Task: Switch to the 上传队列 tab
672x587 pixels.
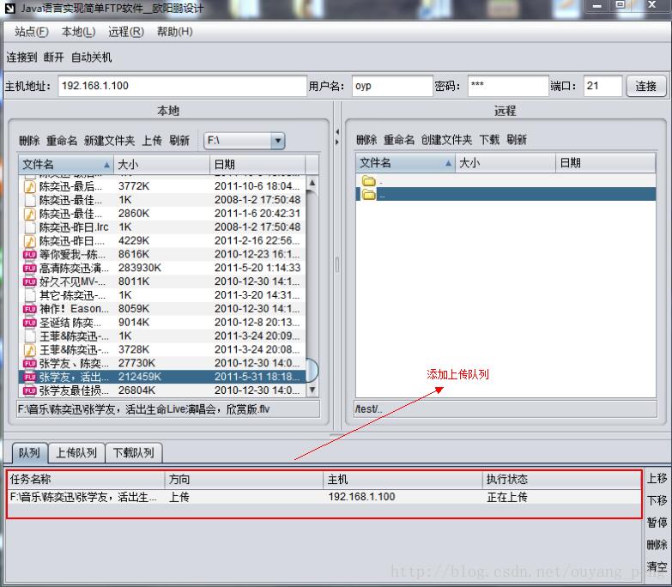Action: [x=76, y=453]
